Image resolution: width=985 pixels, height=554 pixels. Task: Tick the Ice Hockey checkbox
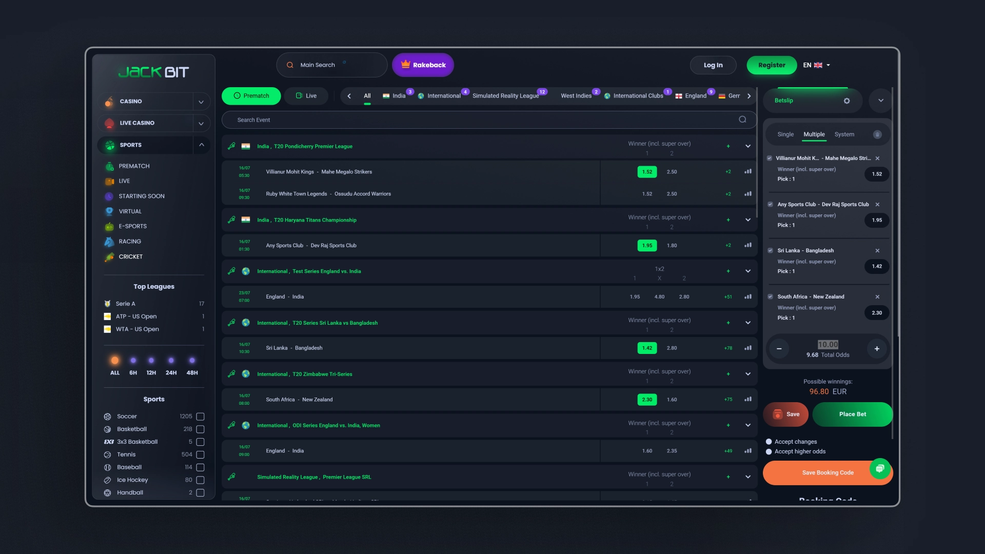tap(200, 480)
